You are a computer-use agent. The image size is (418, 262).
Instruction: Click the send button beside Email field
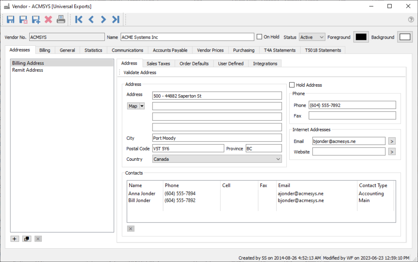[392, 141]
